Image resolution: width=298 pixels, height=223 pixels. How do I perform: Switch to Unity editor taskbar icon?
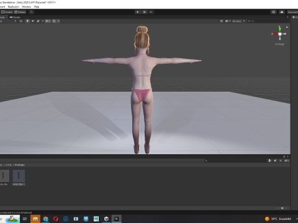[116, 219]
